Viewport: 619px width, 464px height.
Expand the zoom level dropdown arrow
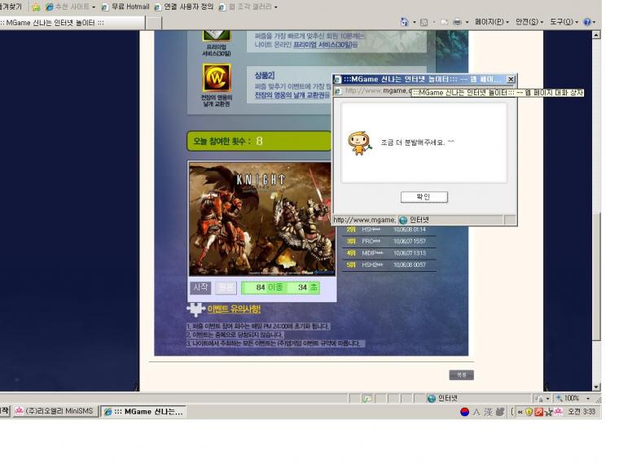point(588,399)
